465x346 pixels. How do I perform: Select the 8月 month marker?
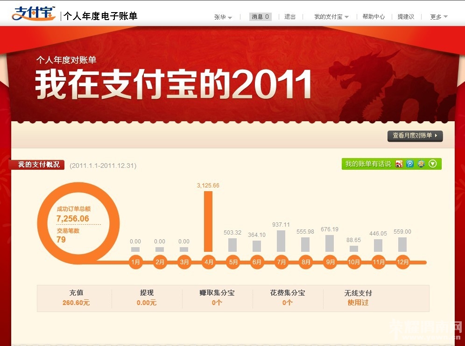pyautogui.click(x=305, y=262)
